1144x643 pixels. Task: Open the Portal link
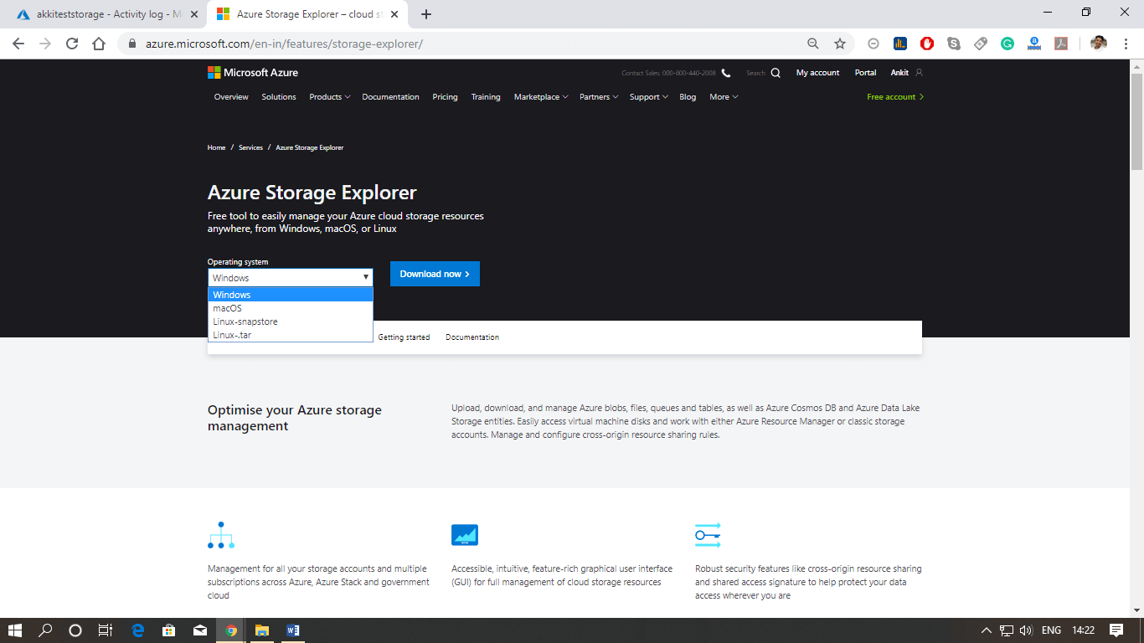click(865, 73)
